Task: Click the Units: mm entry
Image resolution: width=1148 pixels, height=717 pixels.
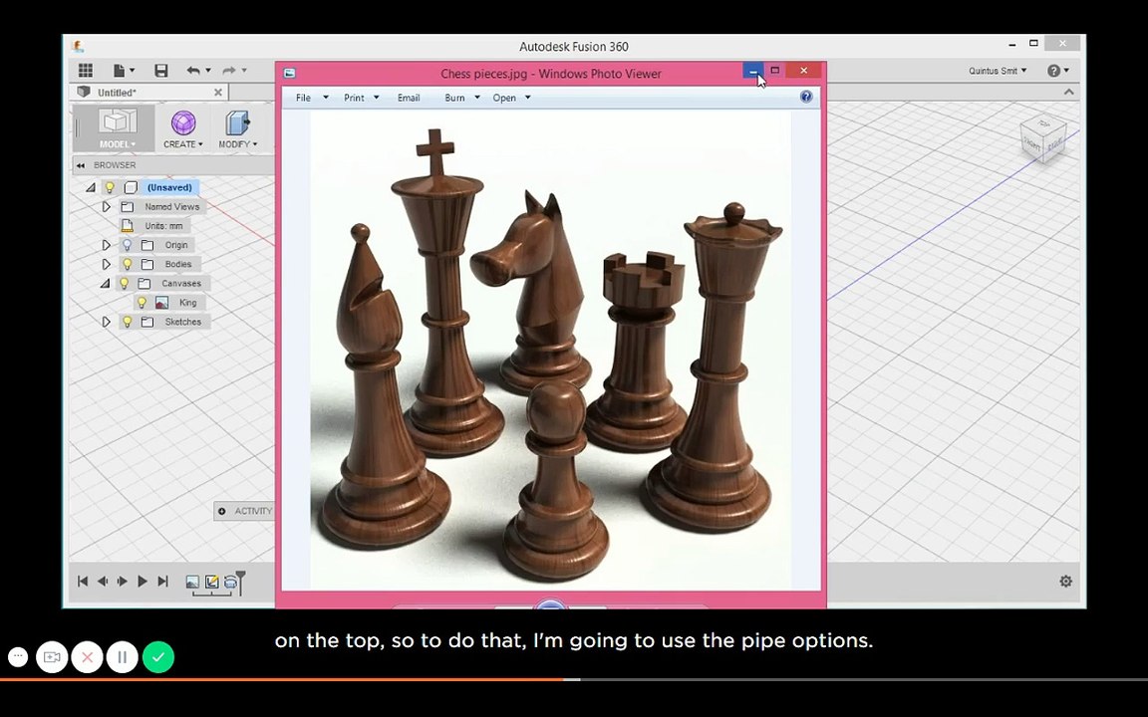Action: pyautogui.click(x=164, y=226)
